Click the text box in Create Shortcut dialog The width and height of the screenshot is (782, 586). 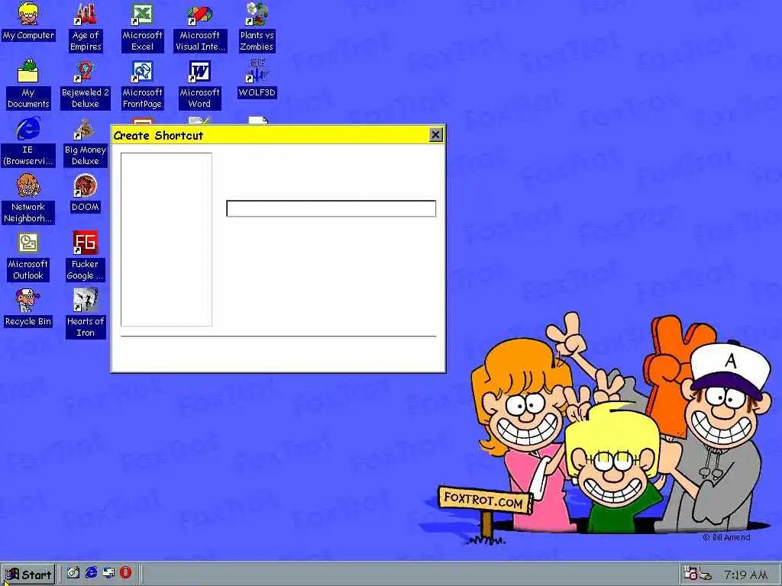[x=331, y=209]
